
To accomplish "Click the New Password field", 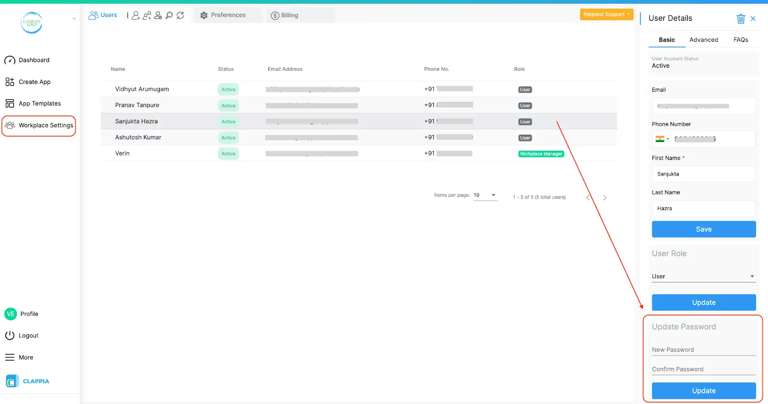I will pyautogui.click(x=704, y=350).
